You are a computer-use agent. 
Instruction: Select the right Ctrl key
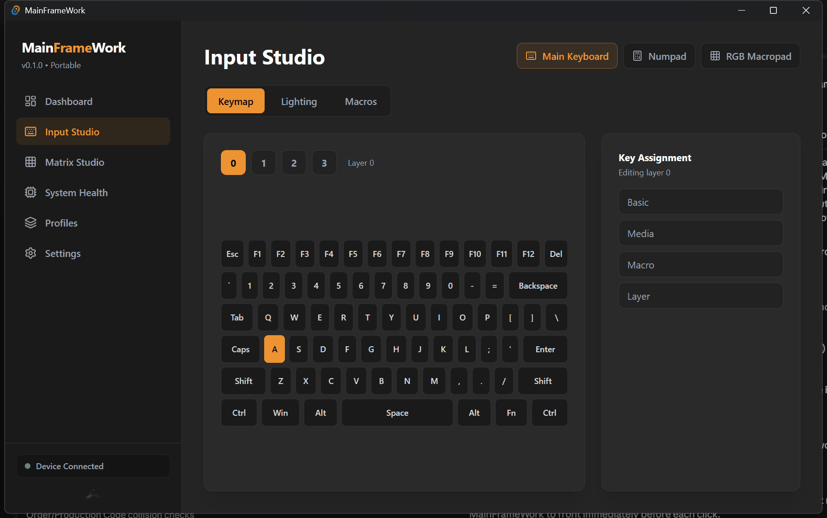[x=549, y=413]
